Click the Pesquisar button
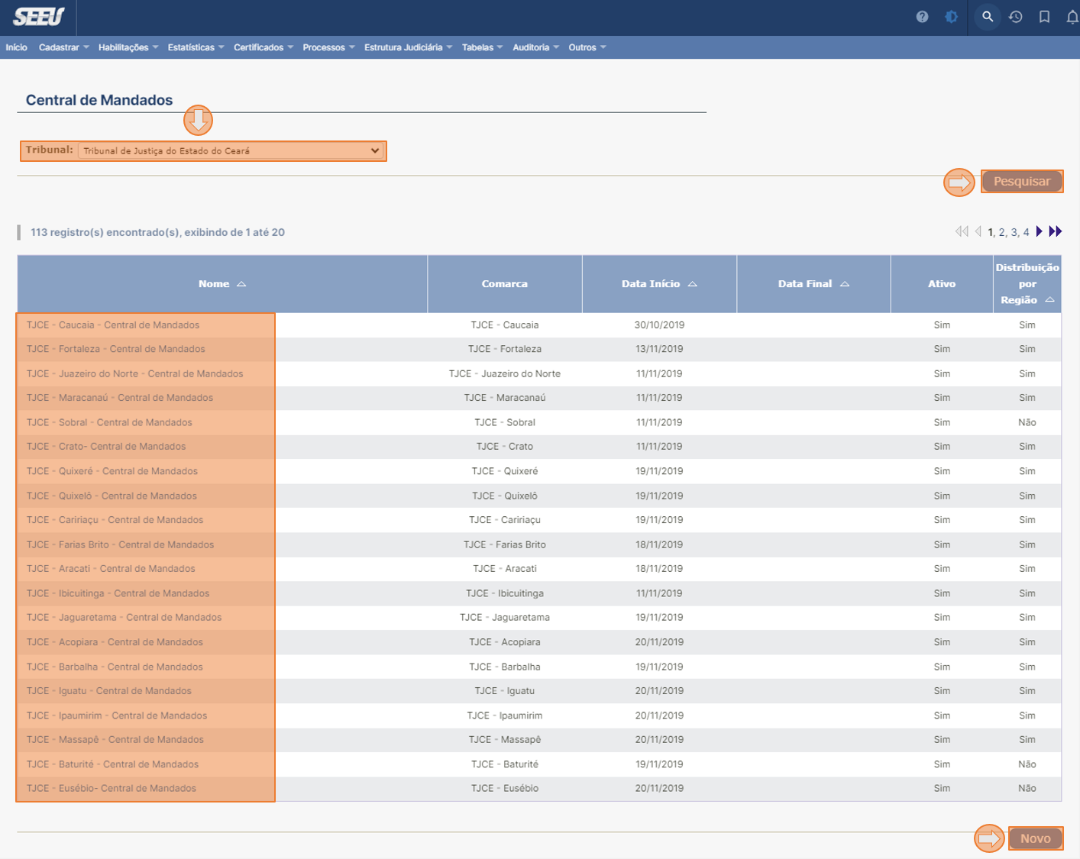 tap(1022, 181)
